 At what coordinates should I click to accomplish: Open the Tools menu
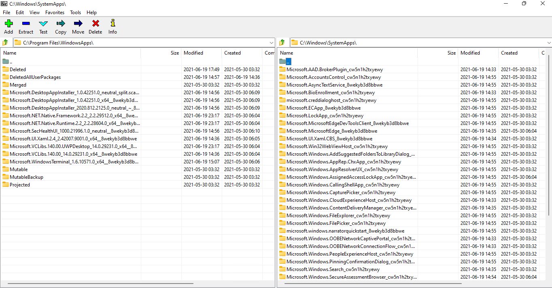(76, 13)
